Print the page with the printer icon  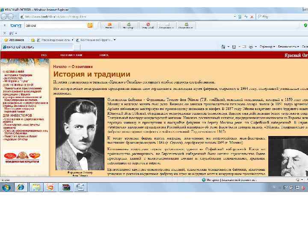tap(251, 47)
